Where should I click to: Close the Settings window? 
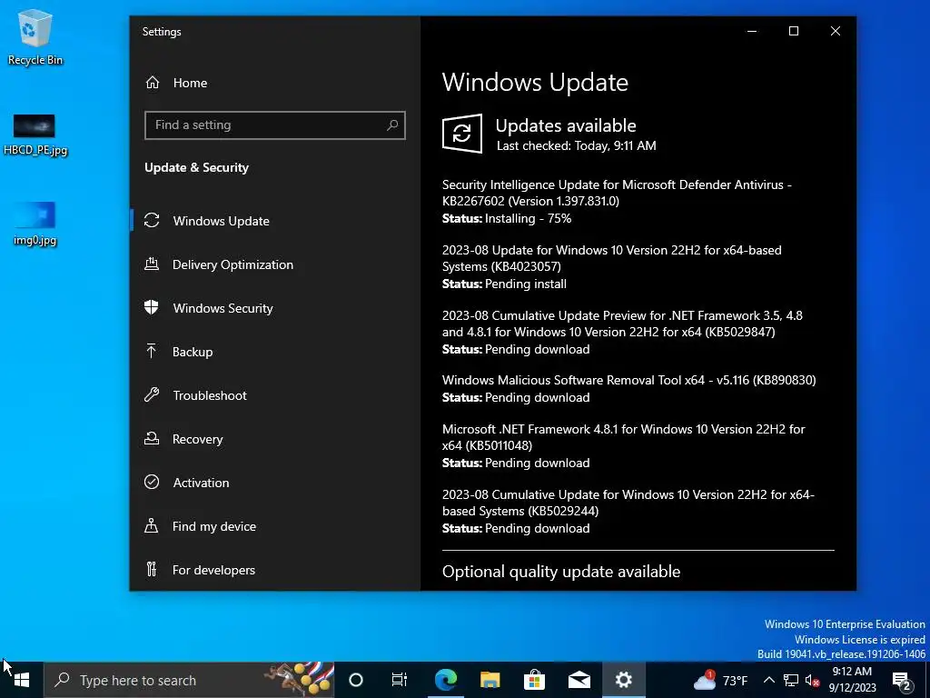[x=836, y=31]
